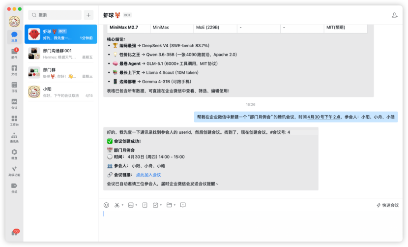
Task: Open the Contacts sidebar icon
Action: (14, 137)
